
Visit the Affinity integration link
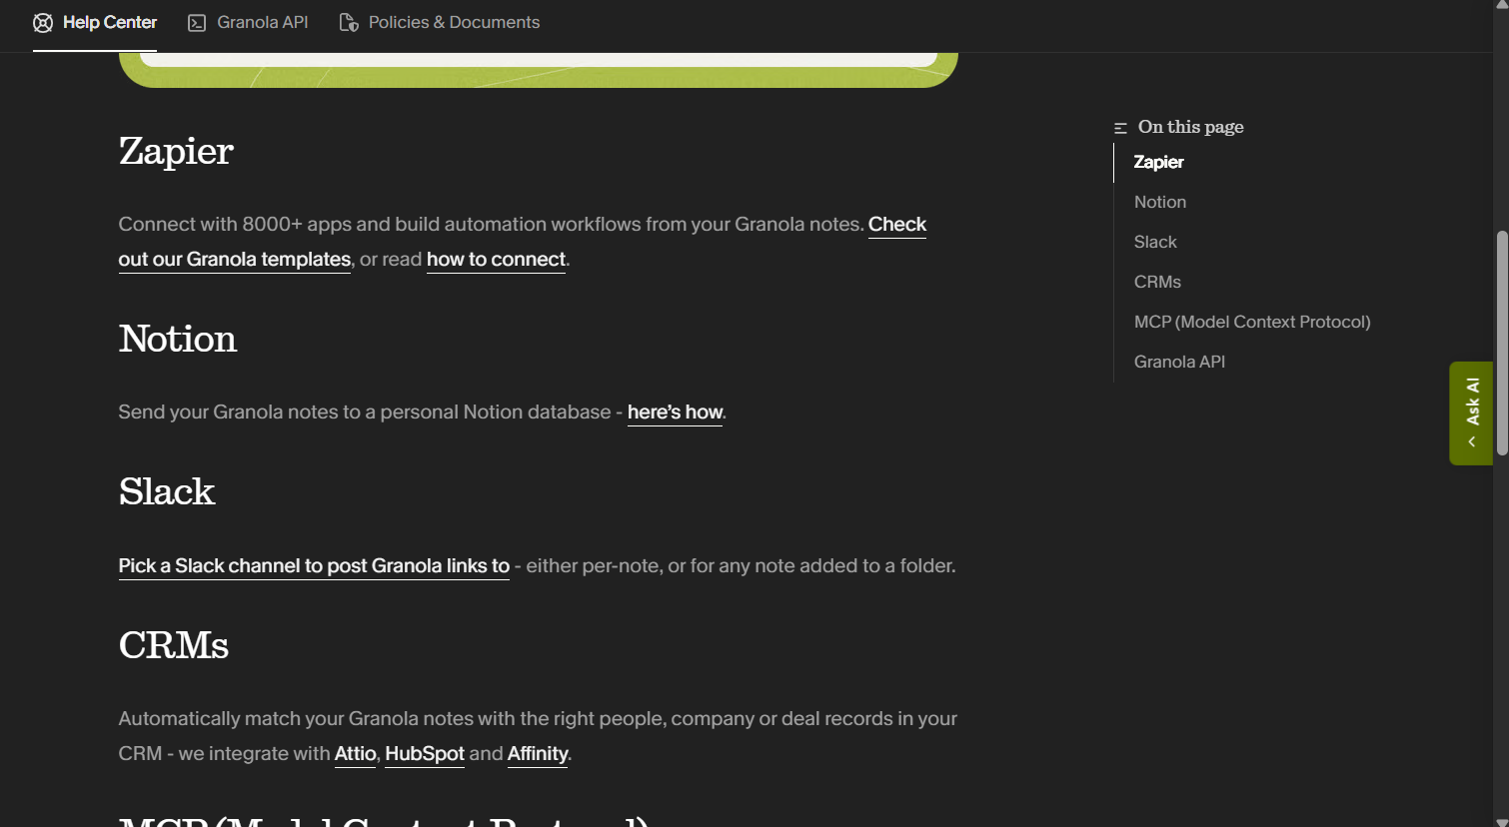[538, 754]
